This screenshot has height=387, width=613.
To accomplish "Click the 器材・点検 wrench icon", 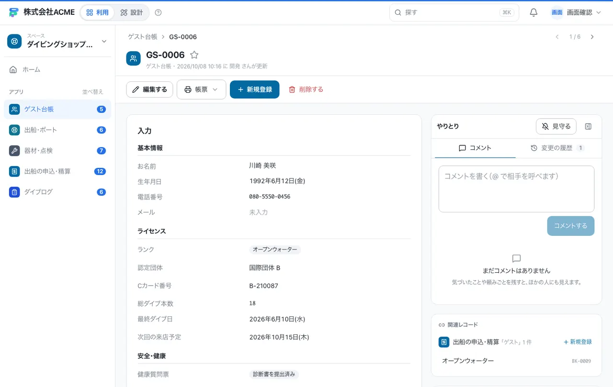I will tap(14, 151).
